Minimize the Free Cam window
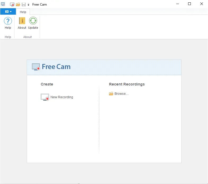 tap(178, 4)
